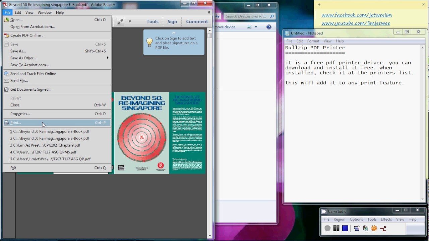Open the CamStudio Region menu

339,219
